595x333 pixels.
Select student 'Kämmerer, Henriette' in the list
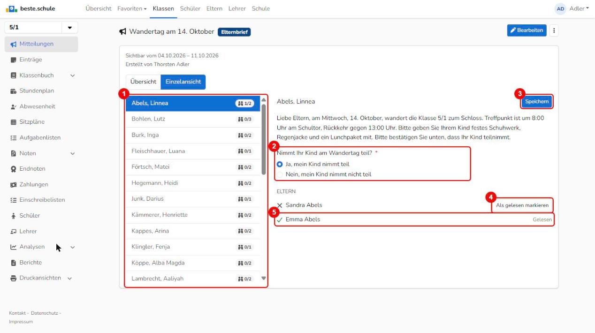pos(193,215)
